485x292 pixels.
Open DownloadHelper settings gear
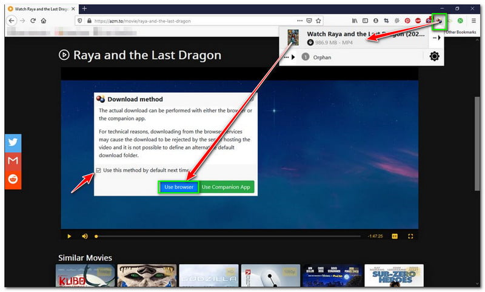[434, 56]
